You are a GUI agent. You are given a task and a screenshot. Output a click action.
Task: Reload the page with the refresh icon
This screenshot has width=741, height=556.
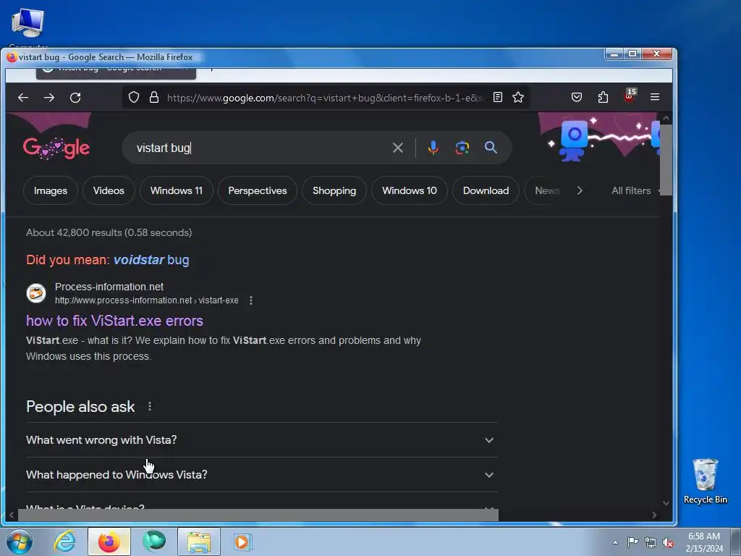coord(75,98)
